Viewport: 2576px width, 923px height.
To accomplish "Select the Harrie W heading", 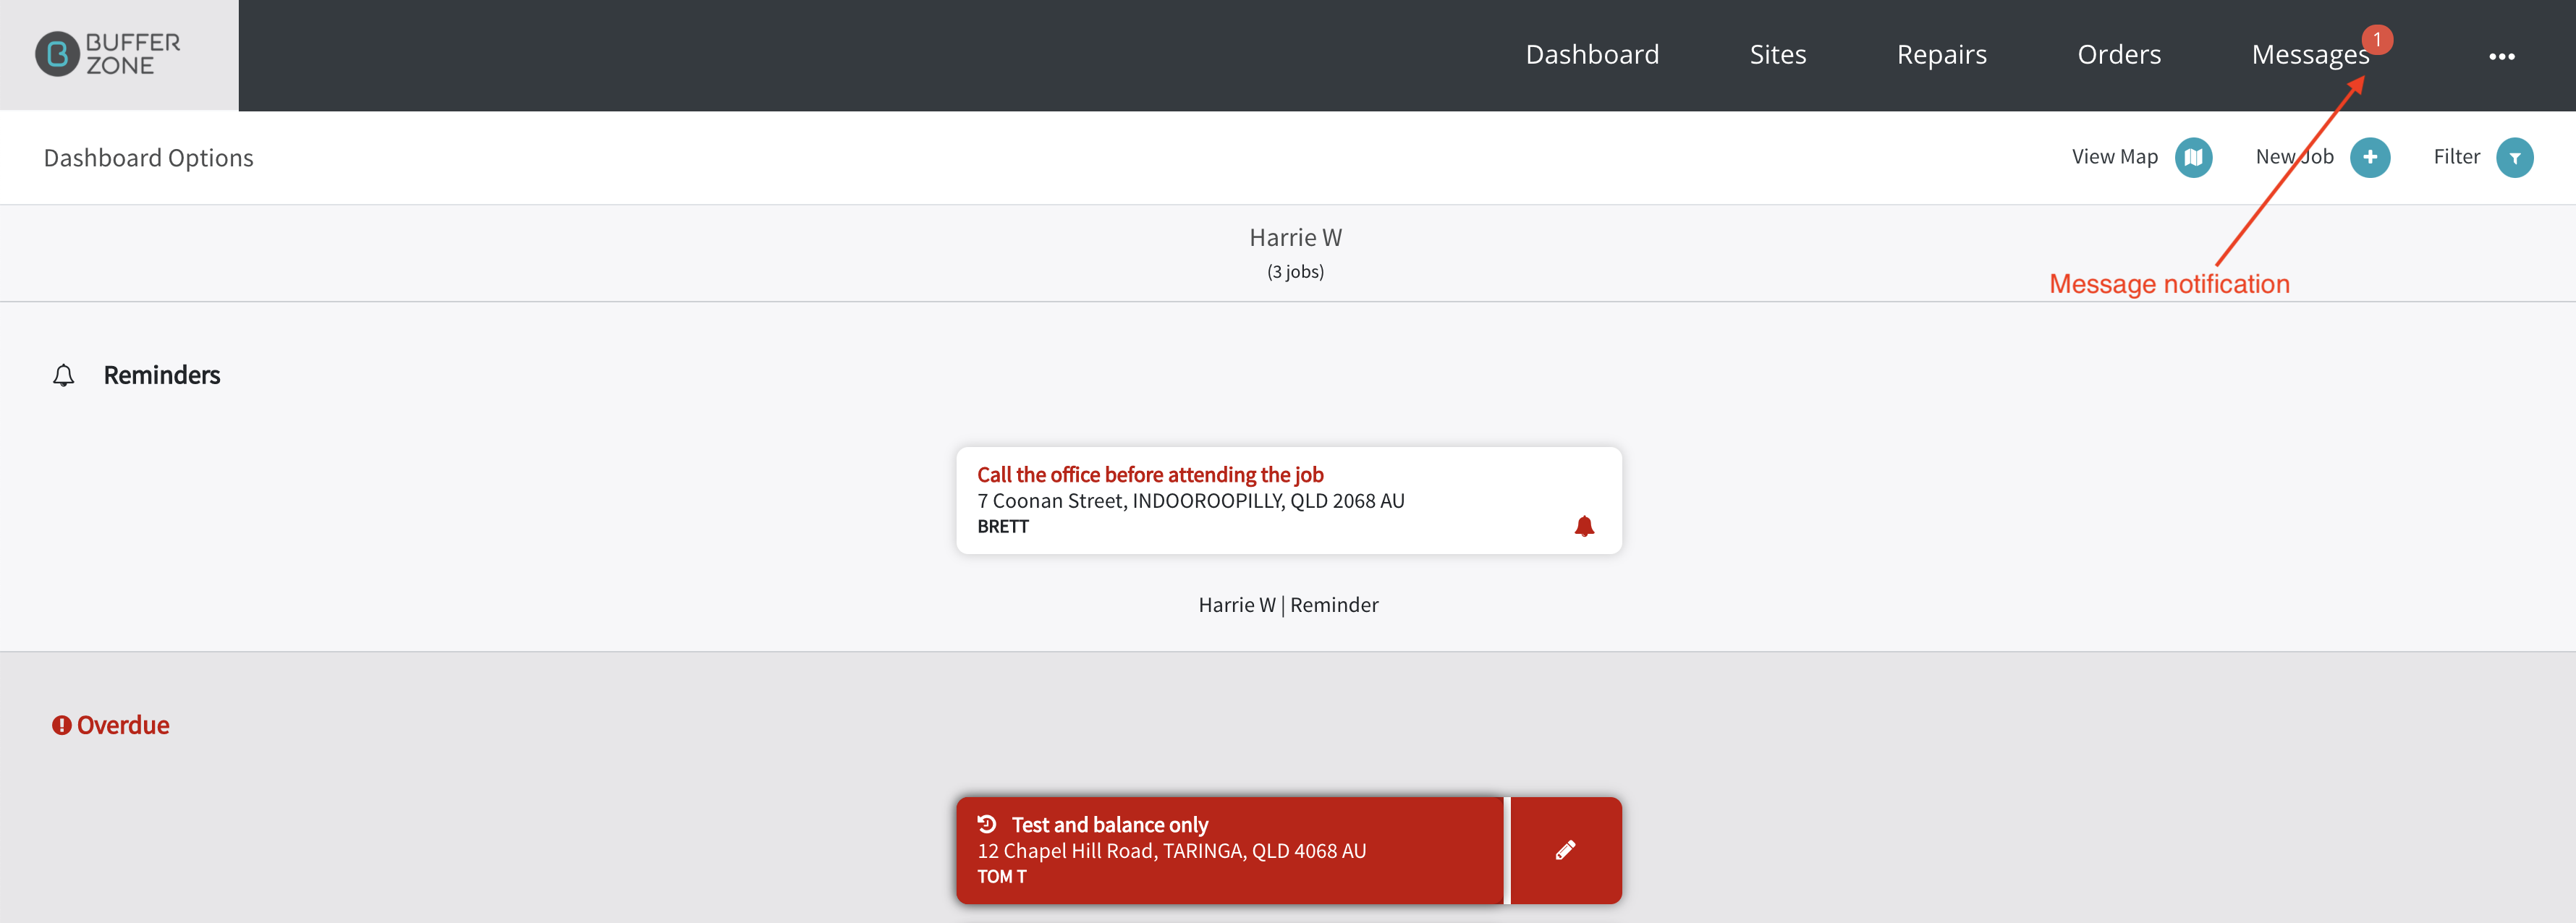I will pyautogui.click(x=1295, y=237).
